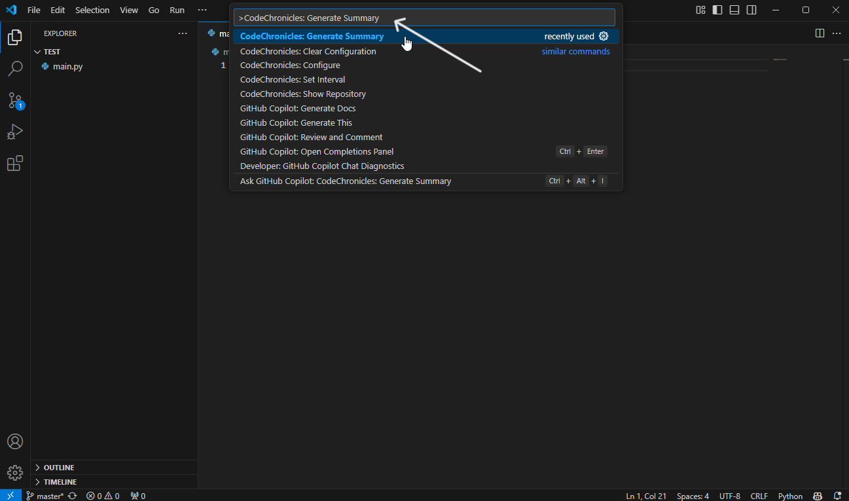Click the Synchronize Changes status bar icon

coord(72,496)
